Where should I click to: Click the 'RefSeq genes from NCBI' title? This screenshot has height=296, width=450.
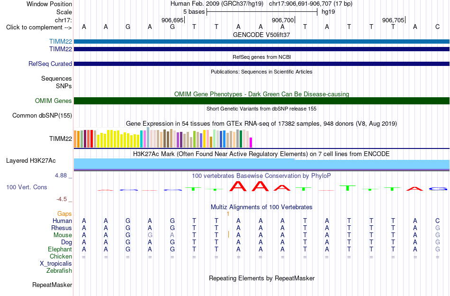(262, 57)
